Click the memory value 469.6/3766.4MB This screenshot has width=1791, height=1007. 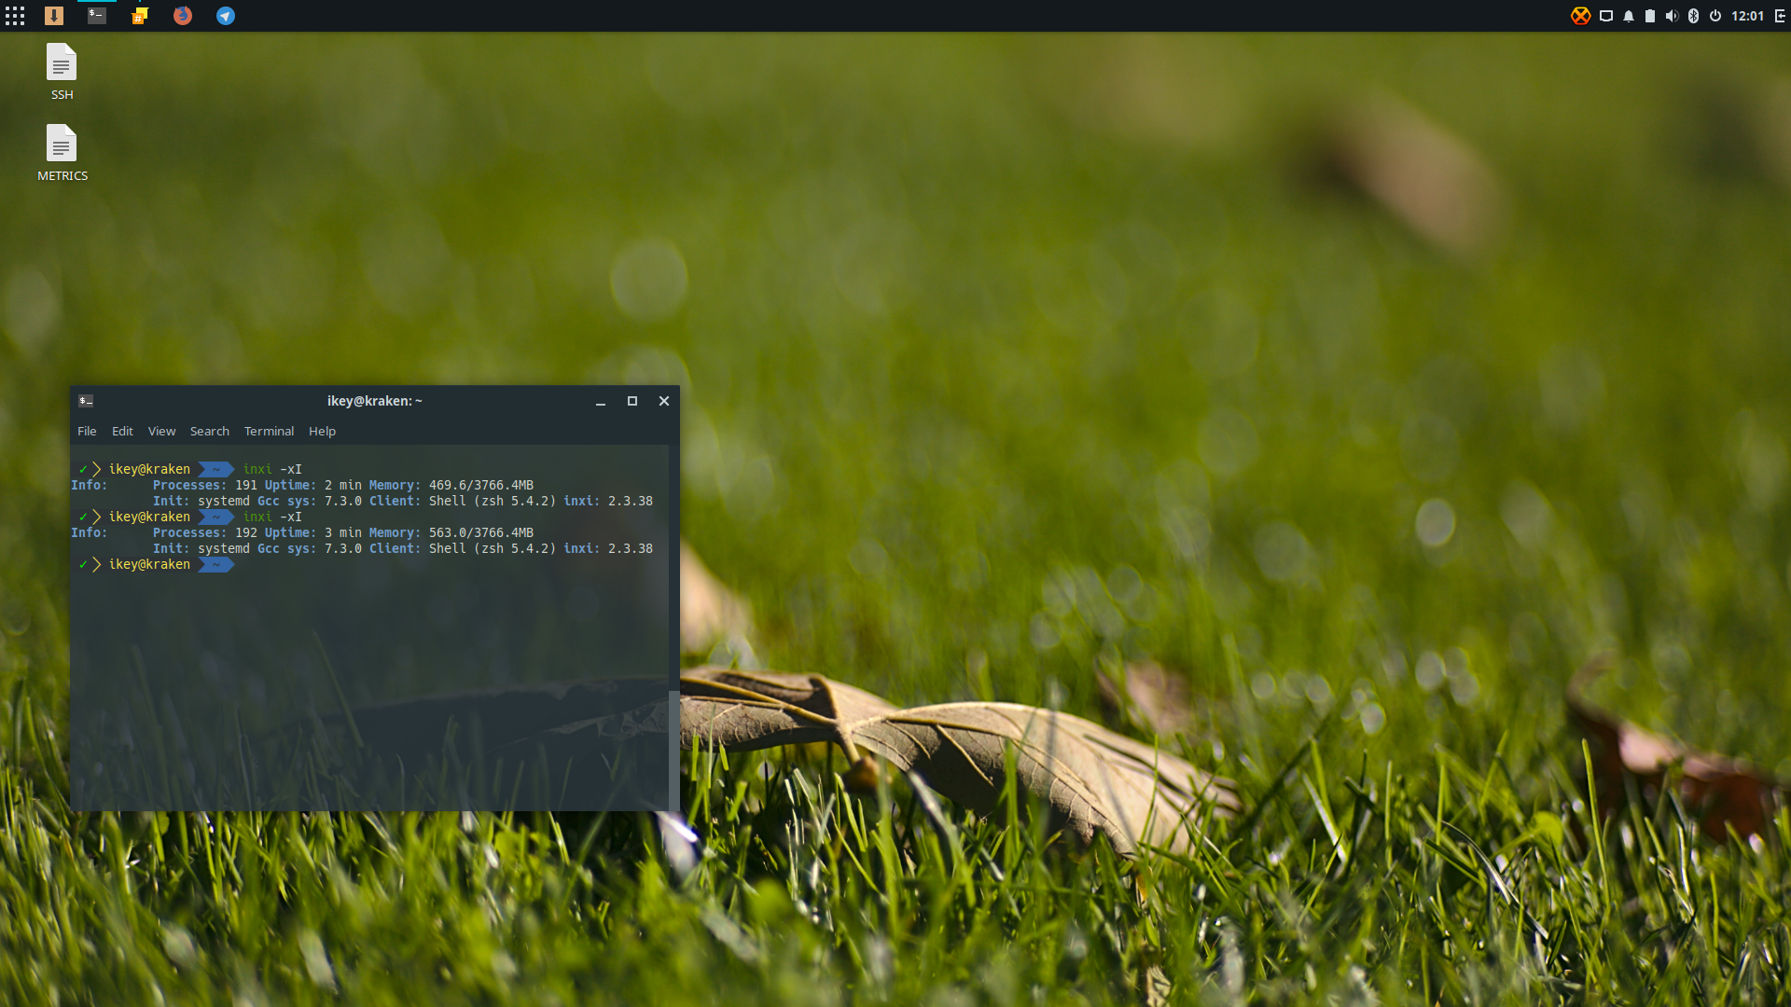481,485
